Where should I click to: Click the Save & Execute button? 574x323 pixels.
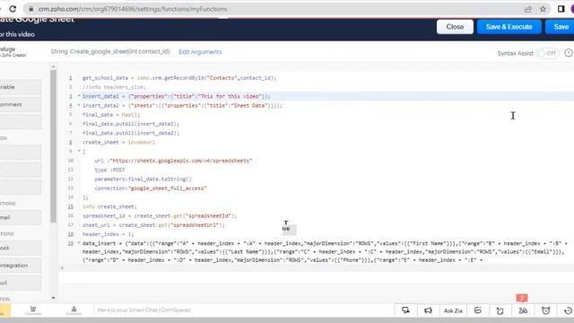[x=509, y=27]
